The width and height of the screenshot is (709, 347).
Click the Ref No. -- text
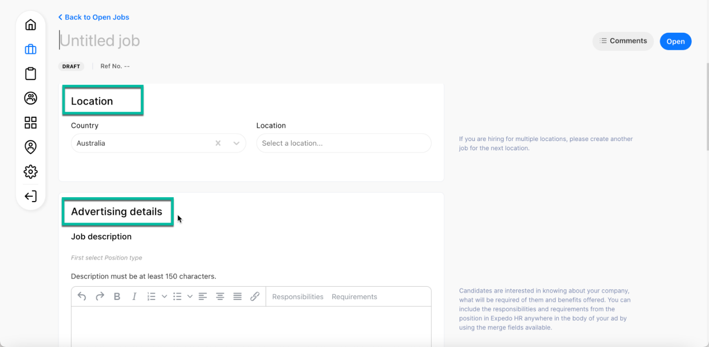click(115, 66)
